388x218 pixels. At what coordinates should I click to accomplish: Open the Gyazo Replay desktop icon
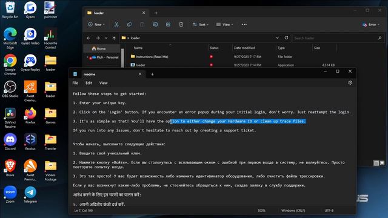tap(30, 63)
